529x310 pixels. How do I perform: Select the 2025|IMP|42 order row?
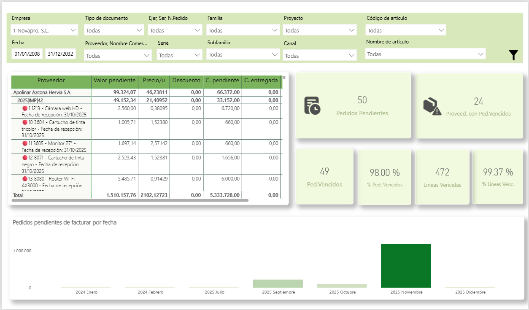coord(30,100)
